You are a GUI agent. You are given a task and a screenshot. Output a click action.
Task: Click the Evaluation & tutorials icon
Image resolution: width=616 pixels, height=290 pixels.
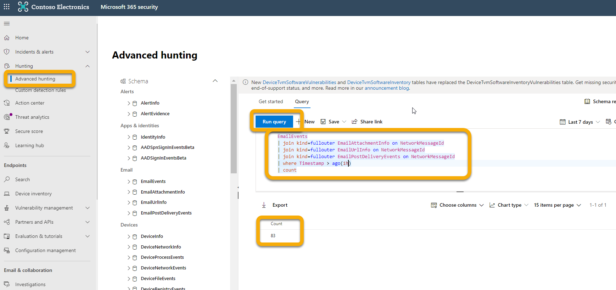(7, 236)
